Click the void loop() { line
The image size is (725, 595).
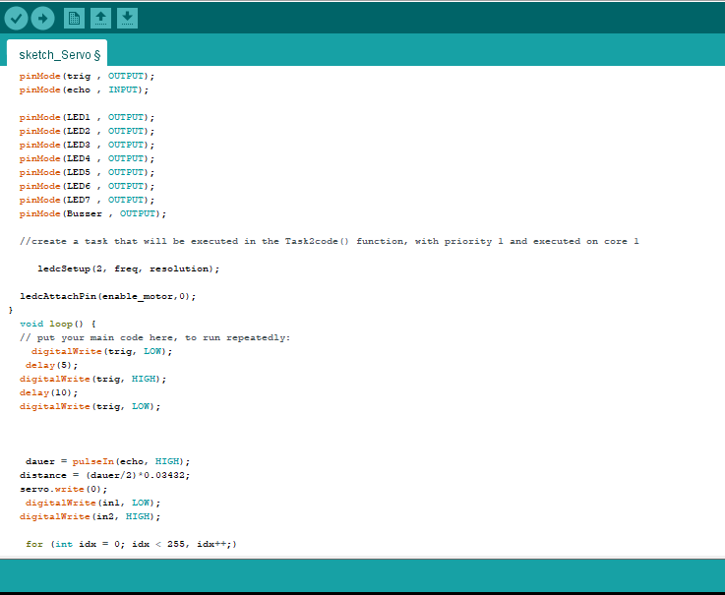[58, 324]
